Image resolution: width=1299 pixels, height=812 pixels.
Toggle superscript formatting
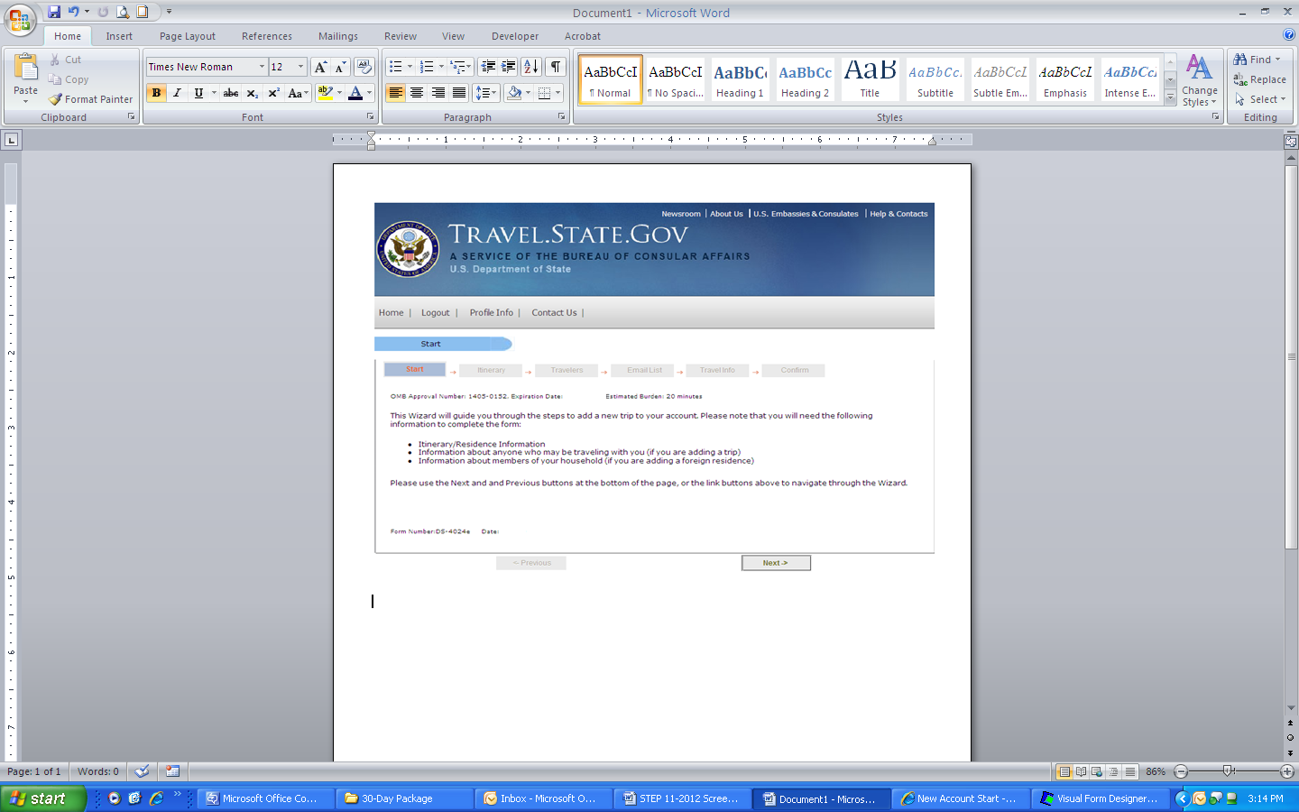click(273, 93)
